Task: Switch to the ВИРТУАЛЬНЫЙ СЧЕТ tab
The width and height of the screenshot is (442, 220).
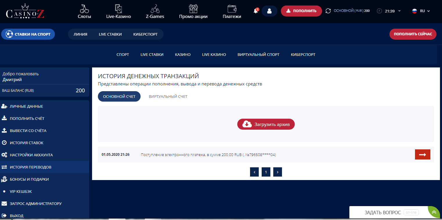Action: [168, 96]
